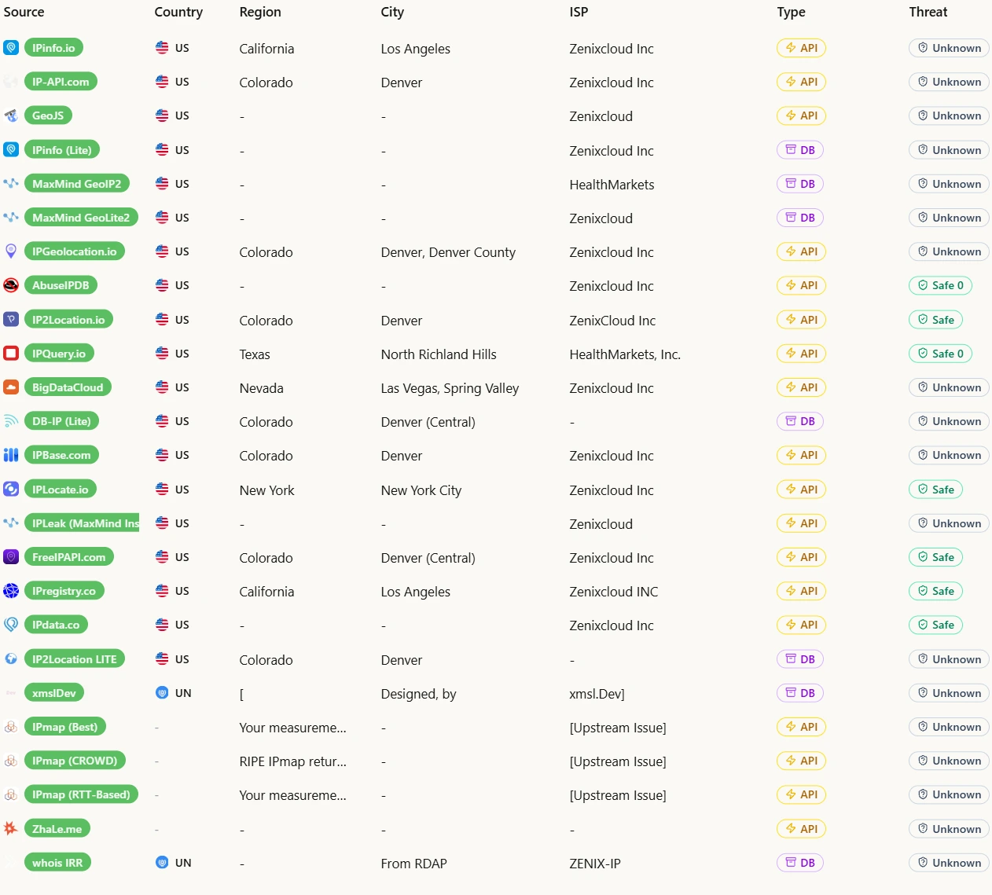Open the MaxMind GeoIP2 source tag

pyautogui.click(x=77, y=184)
